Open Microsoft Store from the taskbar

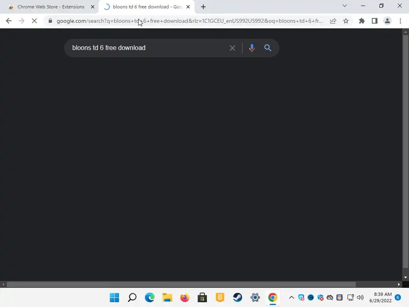[202, 297]
